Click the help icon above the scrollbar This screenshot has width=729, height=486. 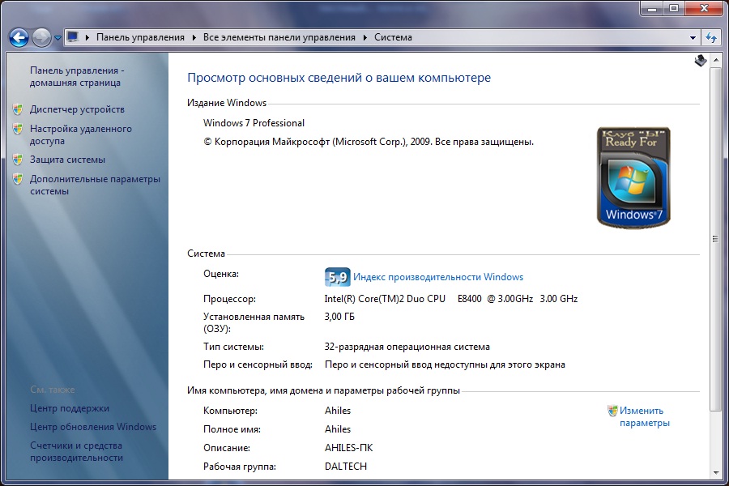click(701, 61)
